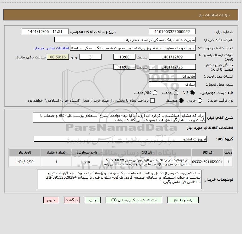This screenshot has height=234, width=242.
Task: Toggle the اسناد خزانه اسلامی payment checkbox
Action: tap(152, 101)
